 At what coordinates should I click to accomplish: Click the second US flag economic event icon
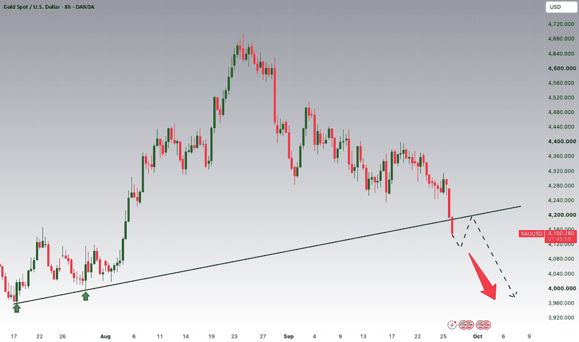(x=469, y=325)
